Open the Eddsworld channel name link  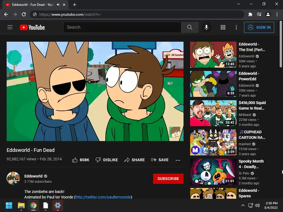33,176
